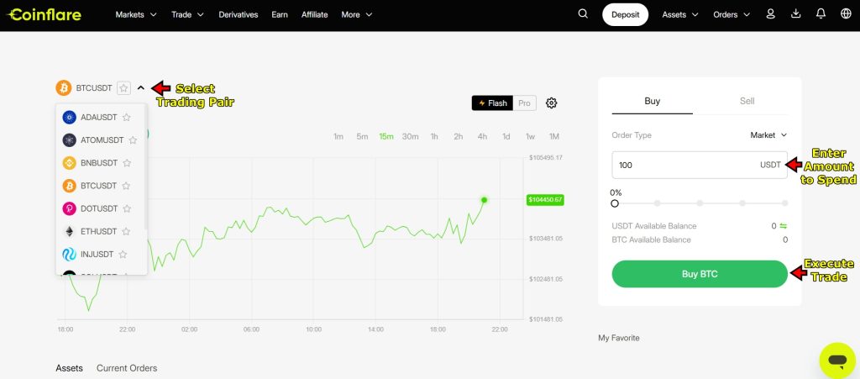Click the 0% slider handle
This screenshot has width=860, height=379.
click(x=615, y=203)
